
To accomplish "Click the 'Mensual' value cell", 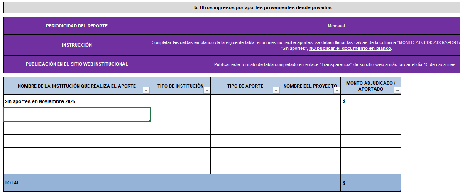I will pos(336,26).
